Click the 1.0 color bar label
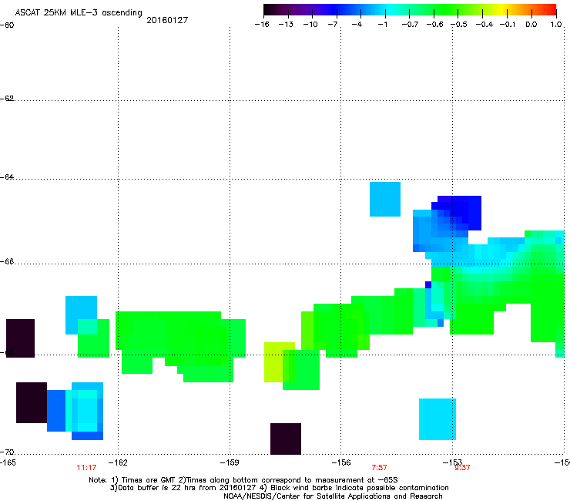This screenshot has height=501, width=570. point(556,25)
